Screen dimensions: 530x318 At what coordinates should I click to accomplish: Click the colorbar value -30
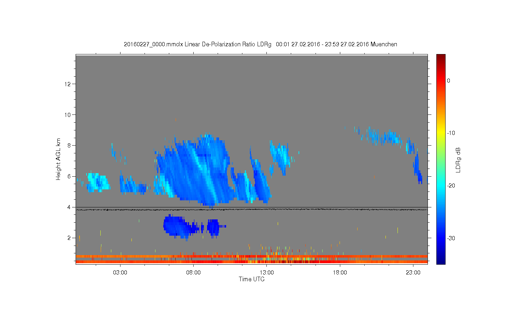[451, 238]
